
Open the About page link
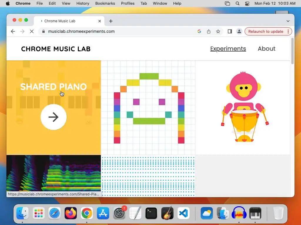point(266,49)
